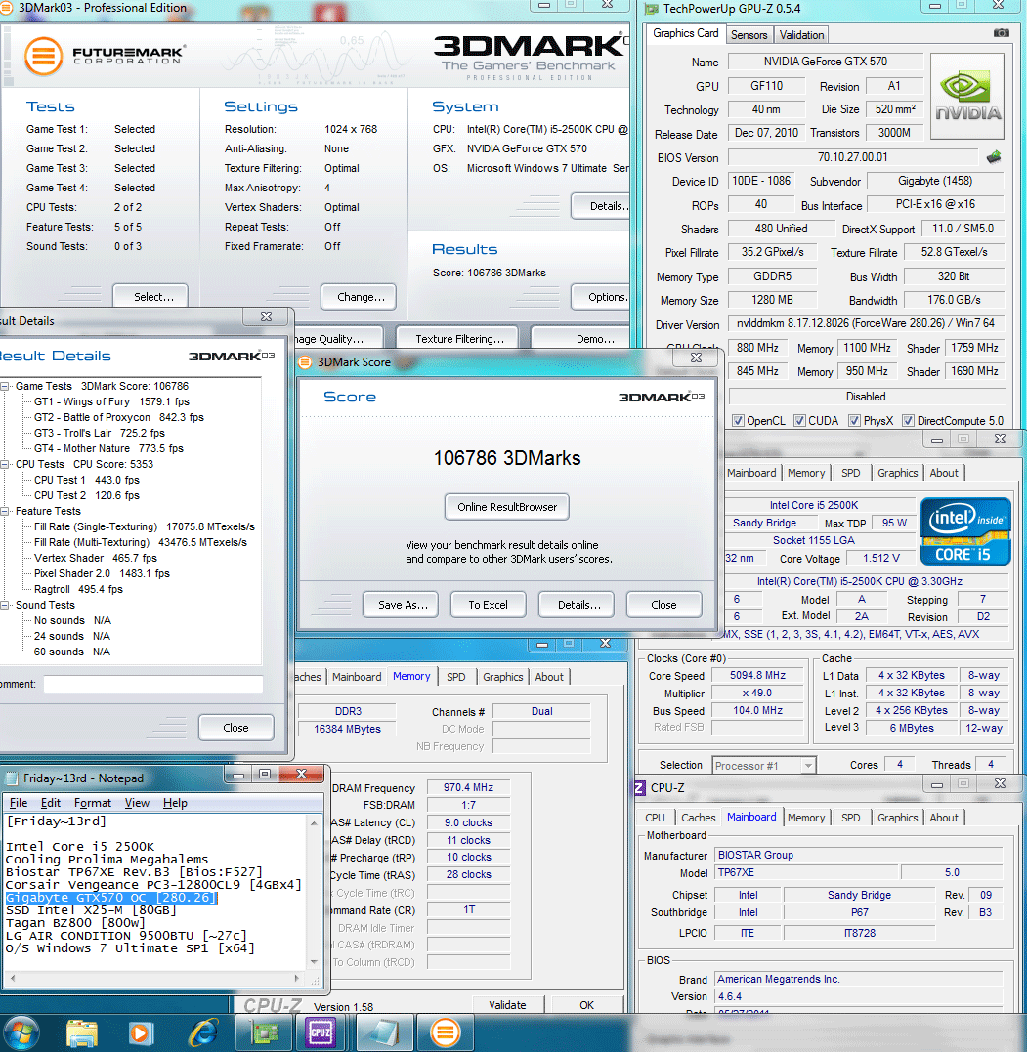Open Notepad Format menu
Screen dimensions: 1027x1052
click(93, 803)
